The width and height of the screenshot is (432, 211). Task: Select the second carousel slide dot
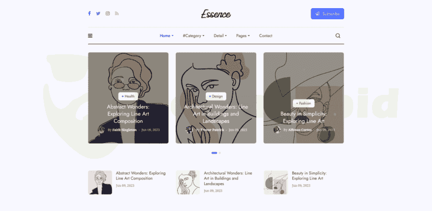(220, 153)
